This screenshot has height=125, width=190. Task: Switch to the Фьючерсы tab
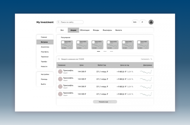click(x=107, y=30)
